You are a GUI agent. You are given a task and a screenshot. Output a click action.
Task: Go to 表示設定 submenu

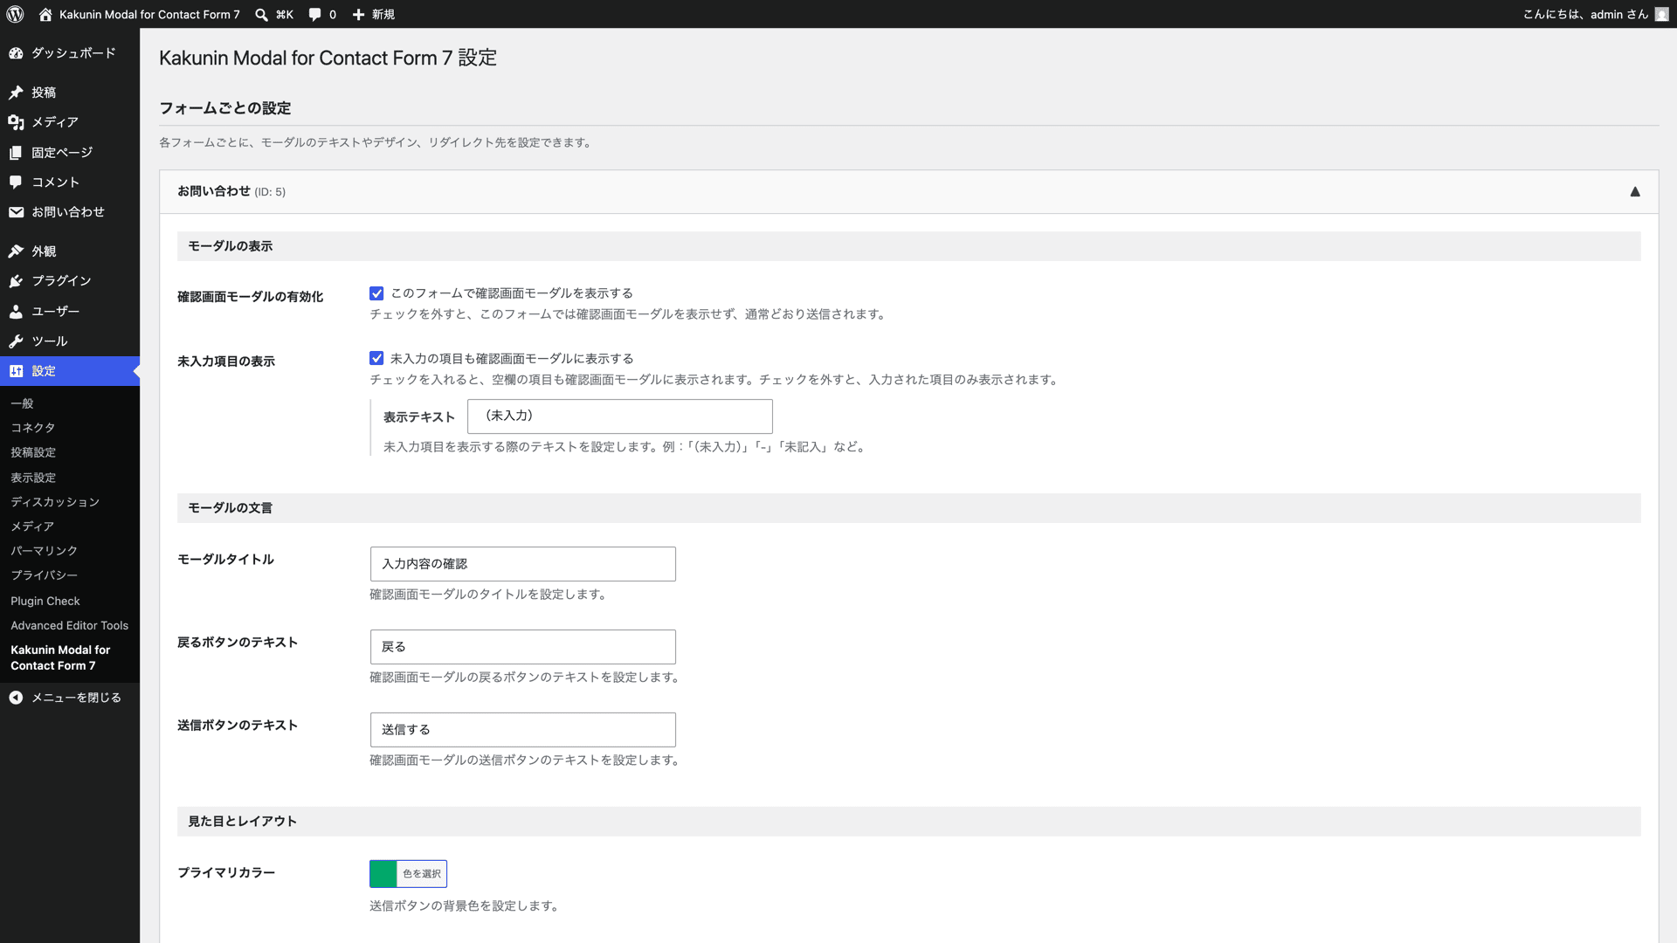(33, 478)
